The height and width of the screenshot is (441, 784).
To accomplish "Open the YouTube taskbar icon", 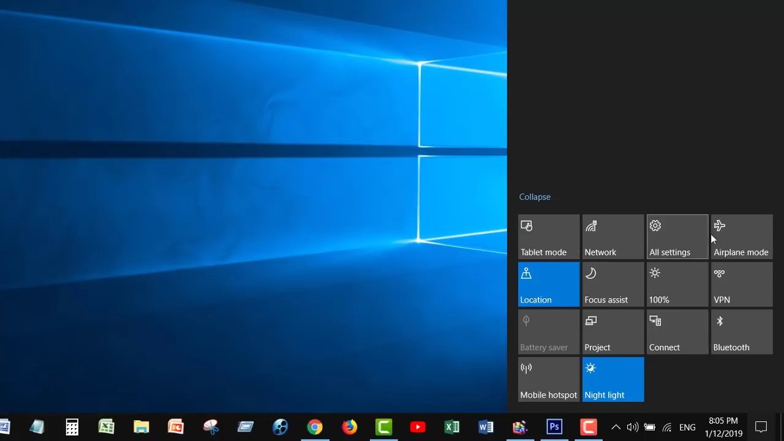I will coord(418,427).
